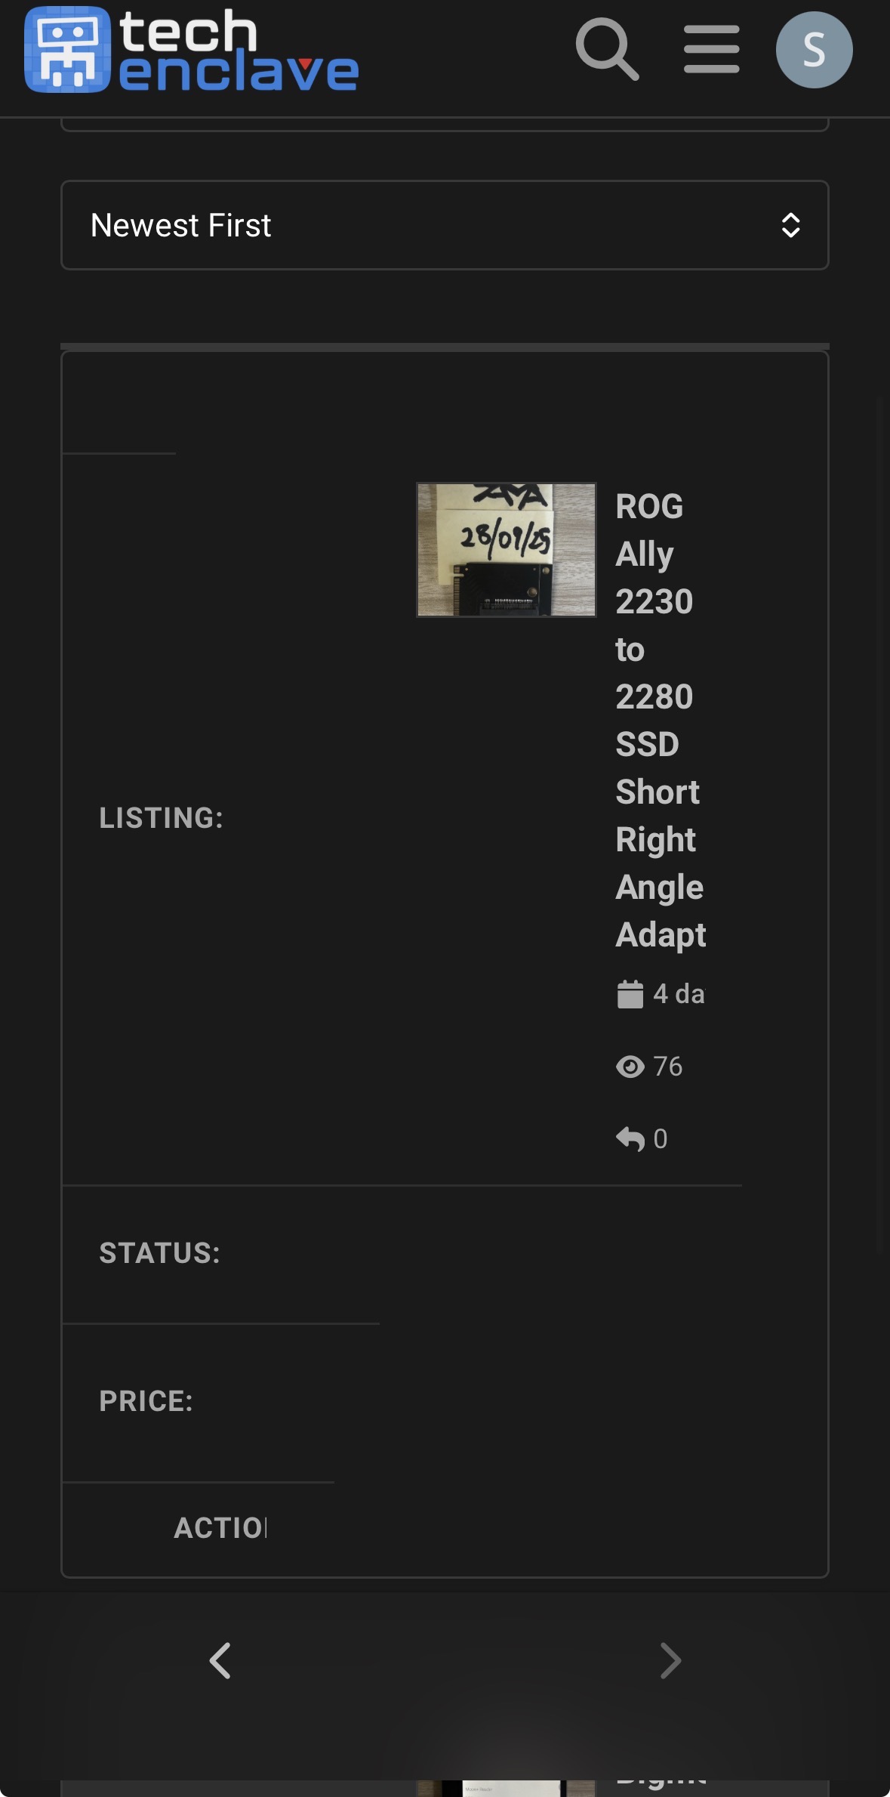The width and height of the screenshot is (890, 1797).
Task: Open the ROG Ally adapter listing thumbnail
Action: (x=507, y=550)
